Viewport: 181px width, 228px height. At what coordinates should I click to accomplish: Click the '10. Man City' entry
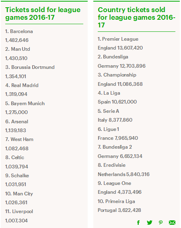click(x=19, y=194)
